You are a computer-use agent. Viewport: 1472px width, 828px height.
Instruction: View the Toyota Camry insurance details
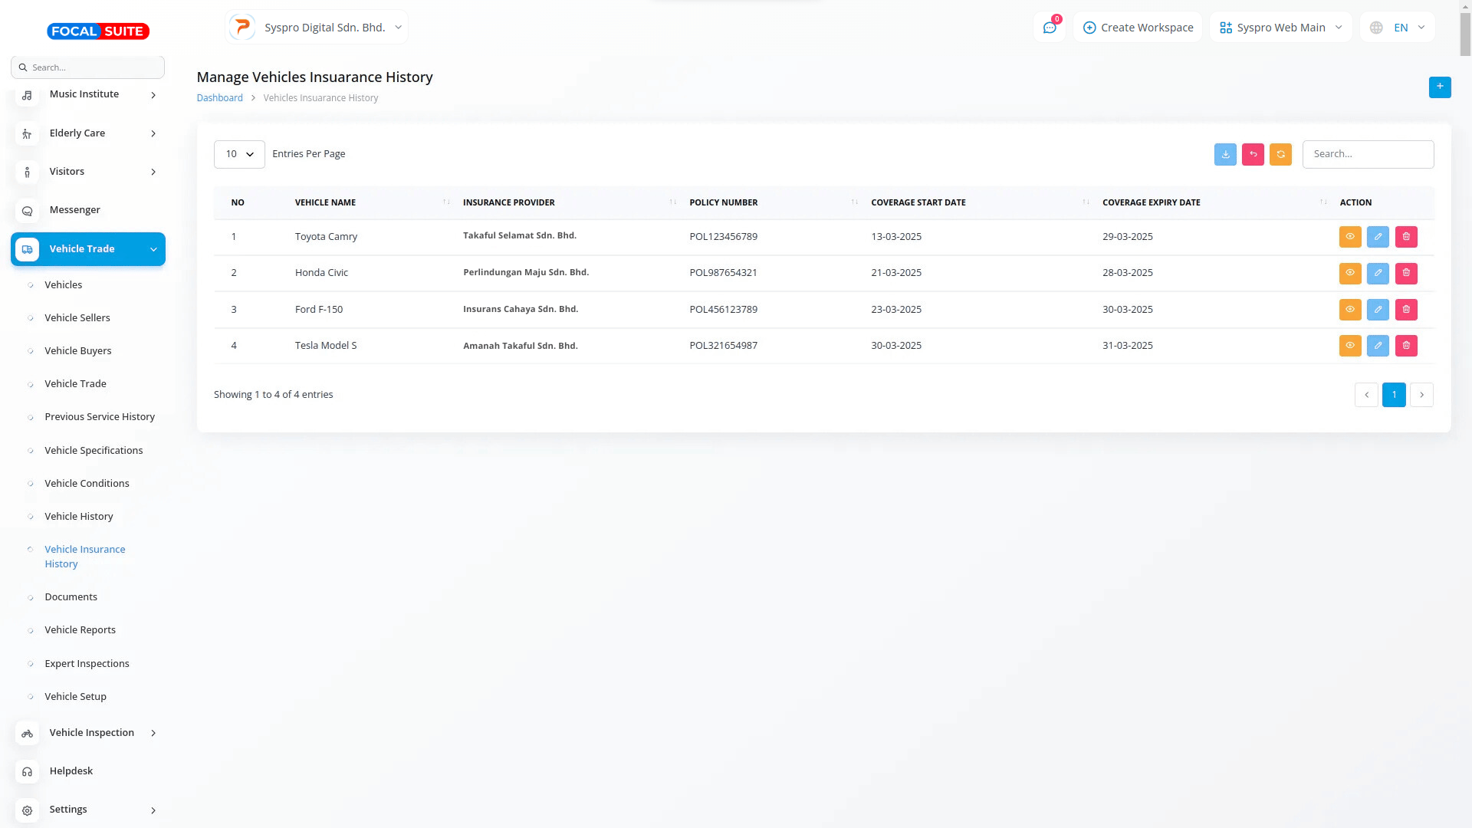coord(1350,237)
